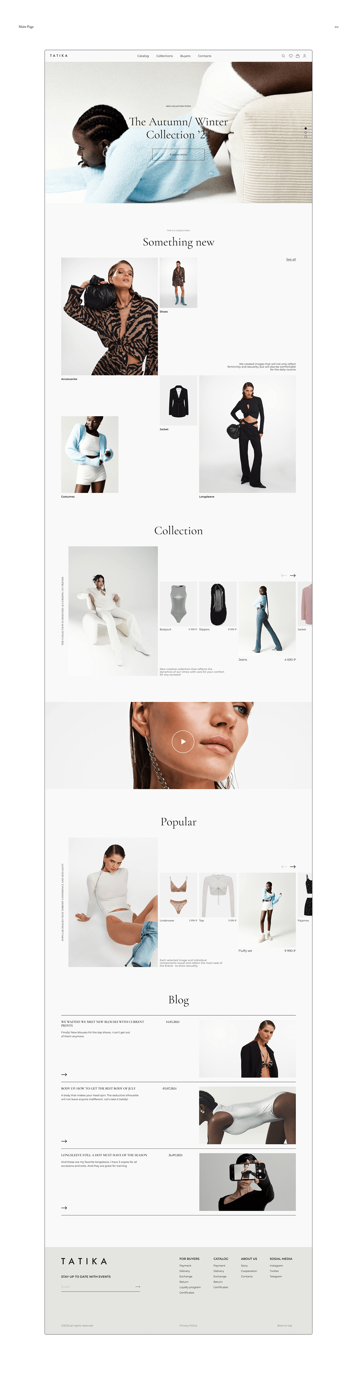Open the Bodysuit product thumbnail
The height and width of the screenshot is (1376, 357).
[178, 604]
